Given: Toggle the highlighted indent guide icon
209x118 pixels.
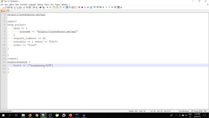Looking at the screenshot, I should pyautogui.click(x=67, y=7).
